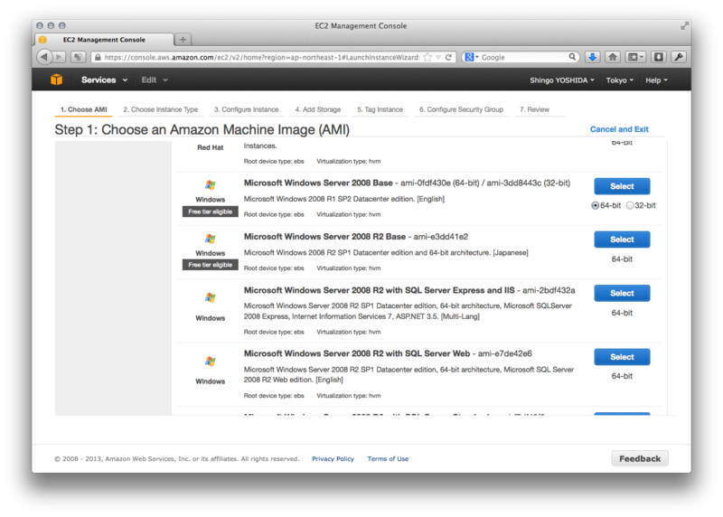
Task: Open a new browser tab with plus
Action: coord(183,40)
